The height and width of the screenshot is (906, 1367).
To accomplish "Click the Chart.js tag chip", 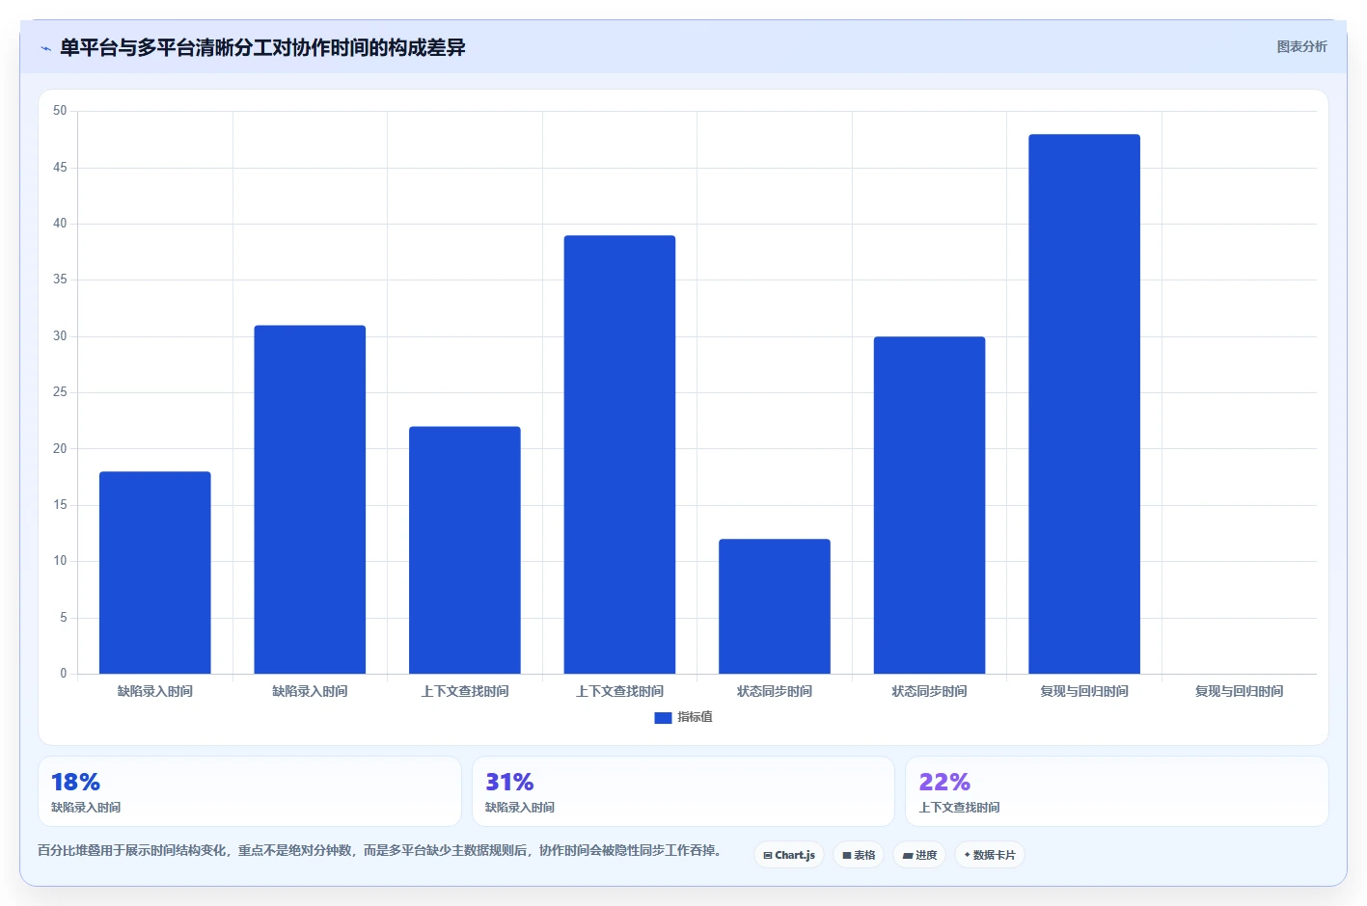I will [x=789, y=855].
